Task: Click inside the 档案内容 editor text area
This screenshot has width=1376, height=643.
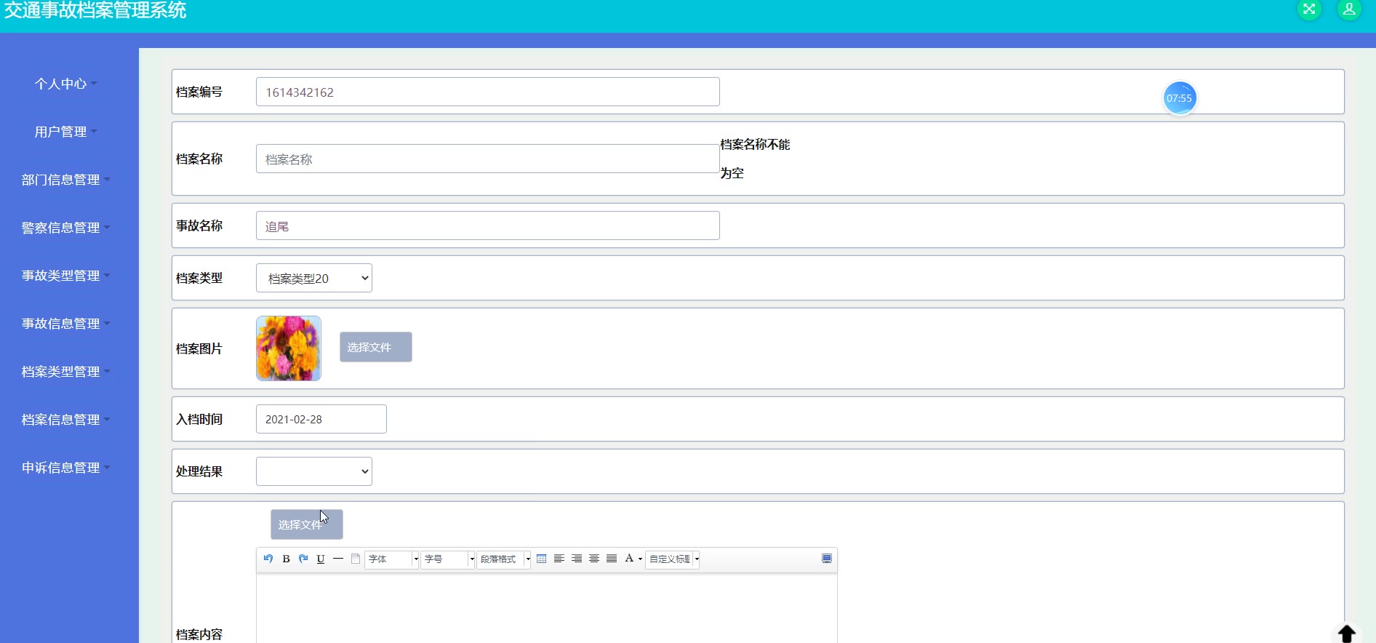Action: [547, 608]
